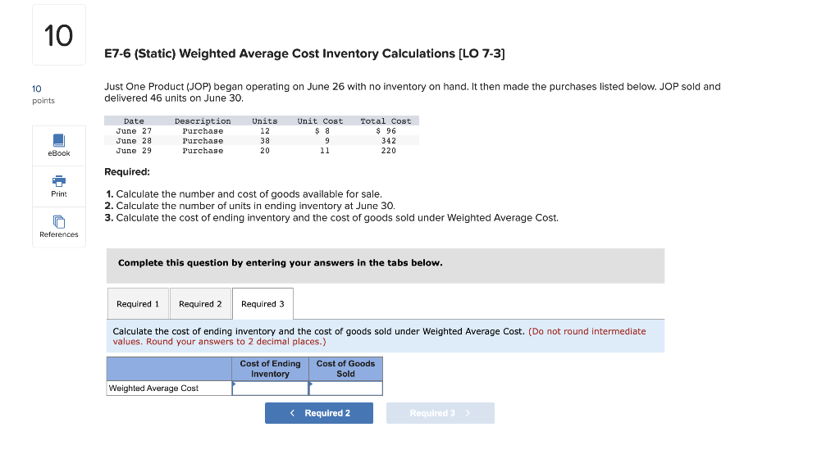The height and width of the screenshot is (459, 840).
Task: Click the units value '12'
Action: pyautogui.click(x=265, y=131)
